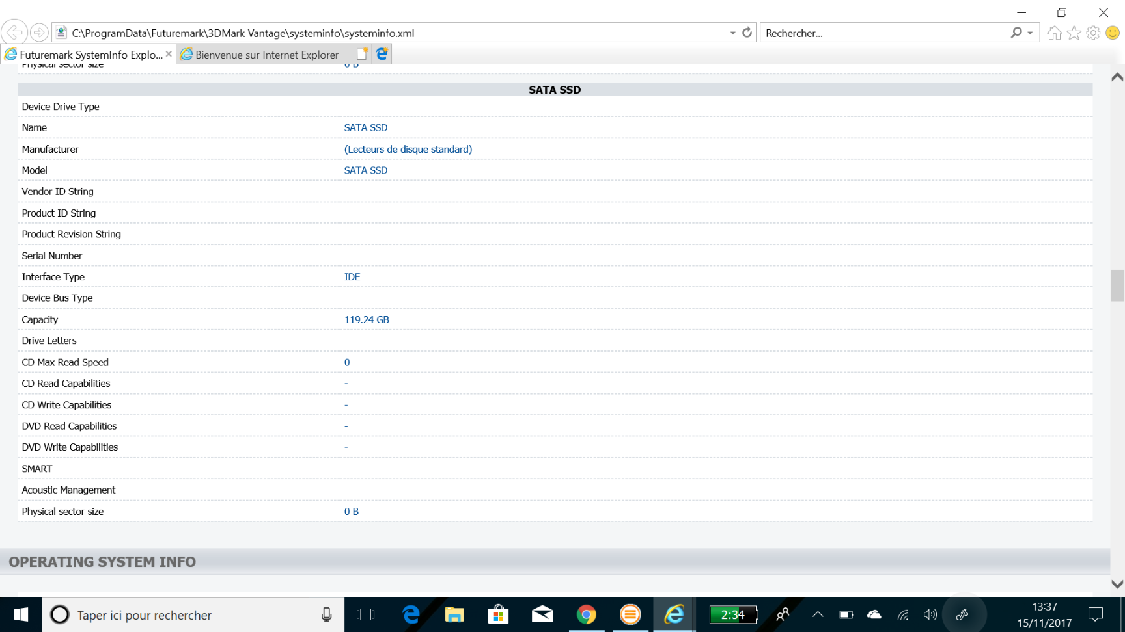This screenshot has width=1125, height=632.
Task: Click the Cortana circle icon
Action: coord(60,614)
